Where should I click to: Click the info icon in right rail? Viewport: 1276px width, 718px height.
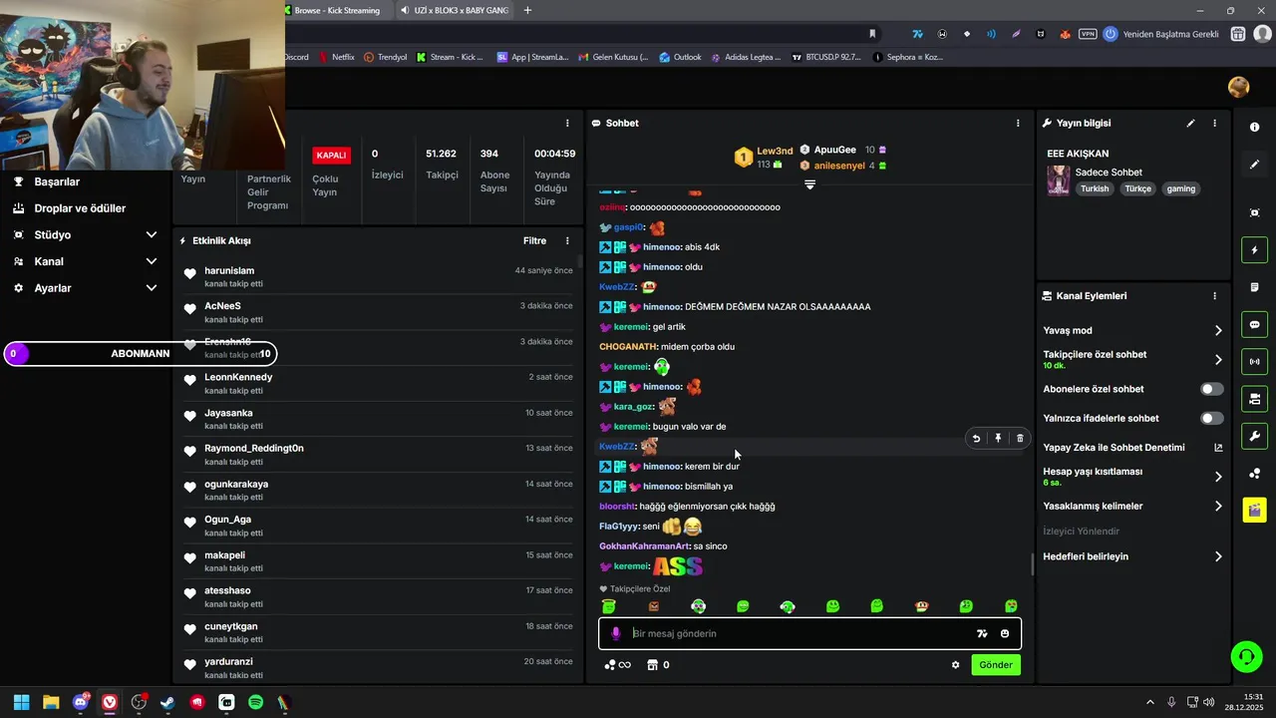click(x=1254, y=127)
